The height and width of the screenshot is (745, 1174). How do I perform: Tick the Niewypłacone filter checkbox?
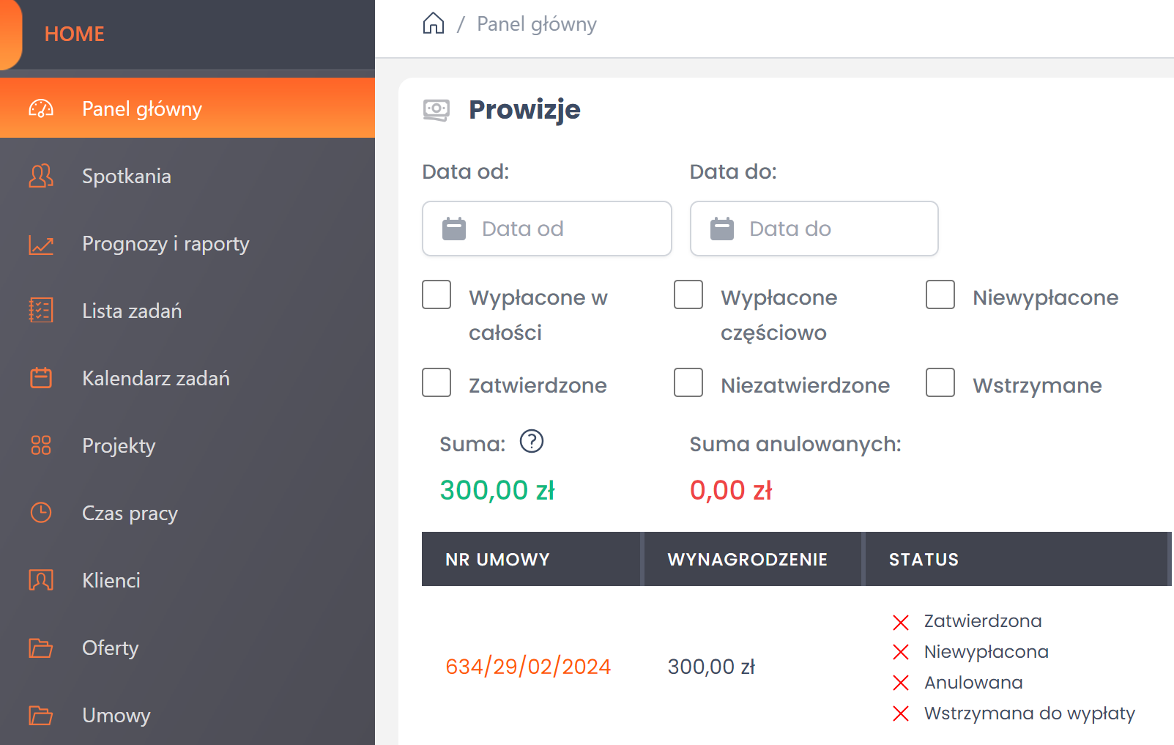coord(940,295)
